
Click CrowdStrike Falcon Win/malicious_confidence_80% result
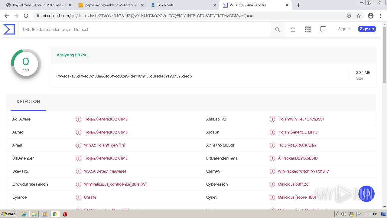coord(115,184)
